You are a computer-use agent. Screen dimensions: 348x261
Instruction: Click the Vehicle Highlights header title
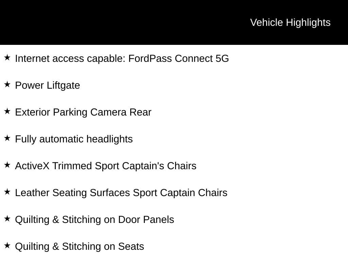pyautogui.click(x=290, y=23)
